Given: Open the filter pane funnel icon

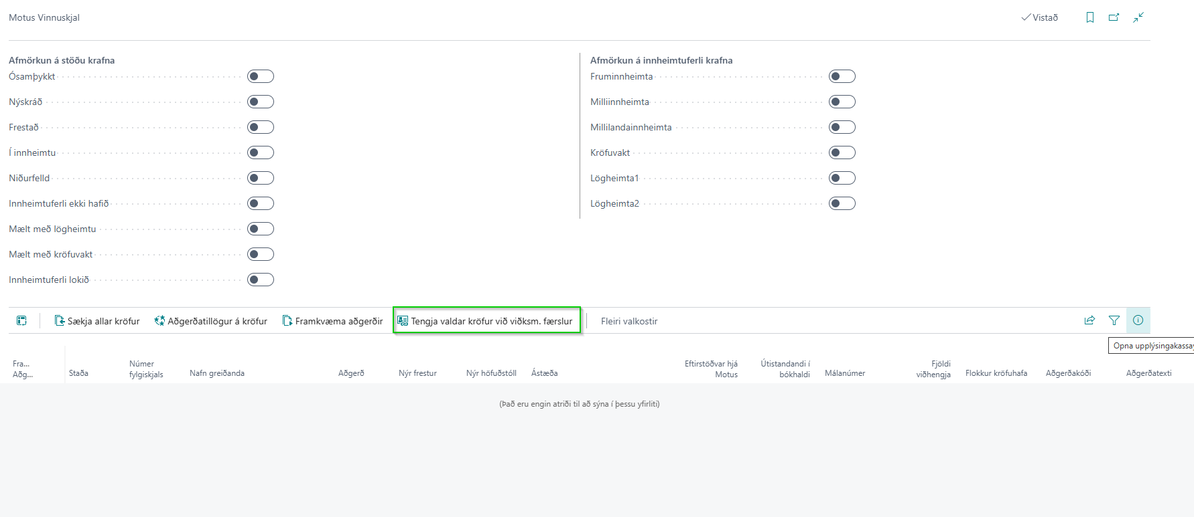Looking at the screenshot, I should coord(1114,320).
